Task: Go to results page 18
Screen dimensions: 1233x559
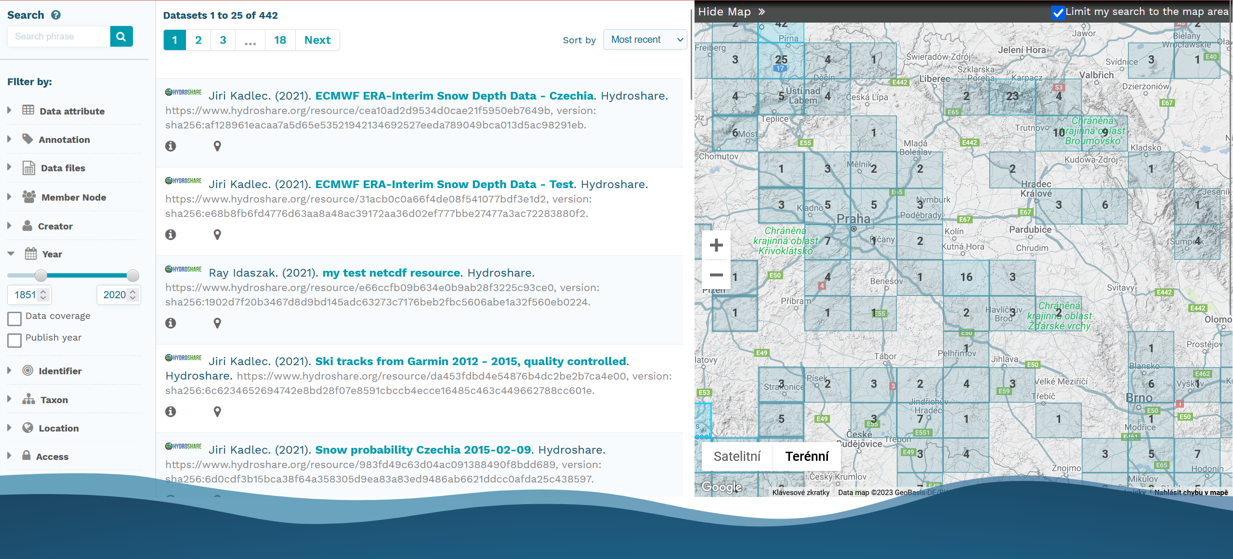Action: (280, 40)
